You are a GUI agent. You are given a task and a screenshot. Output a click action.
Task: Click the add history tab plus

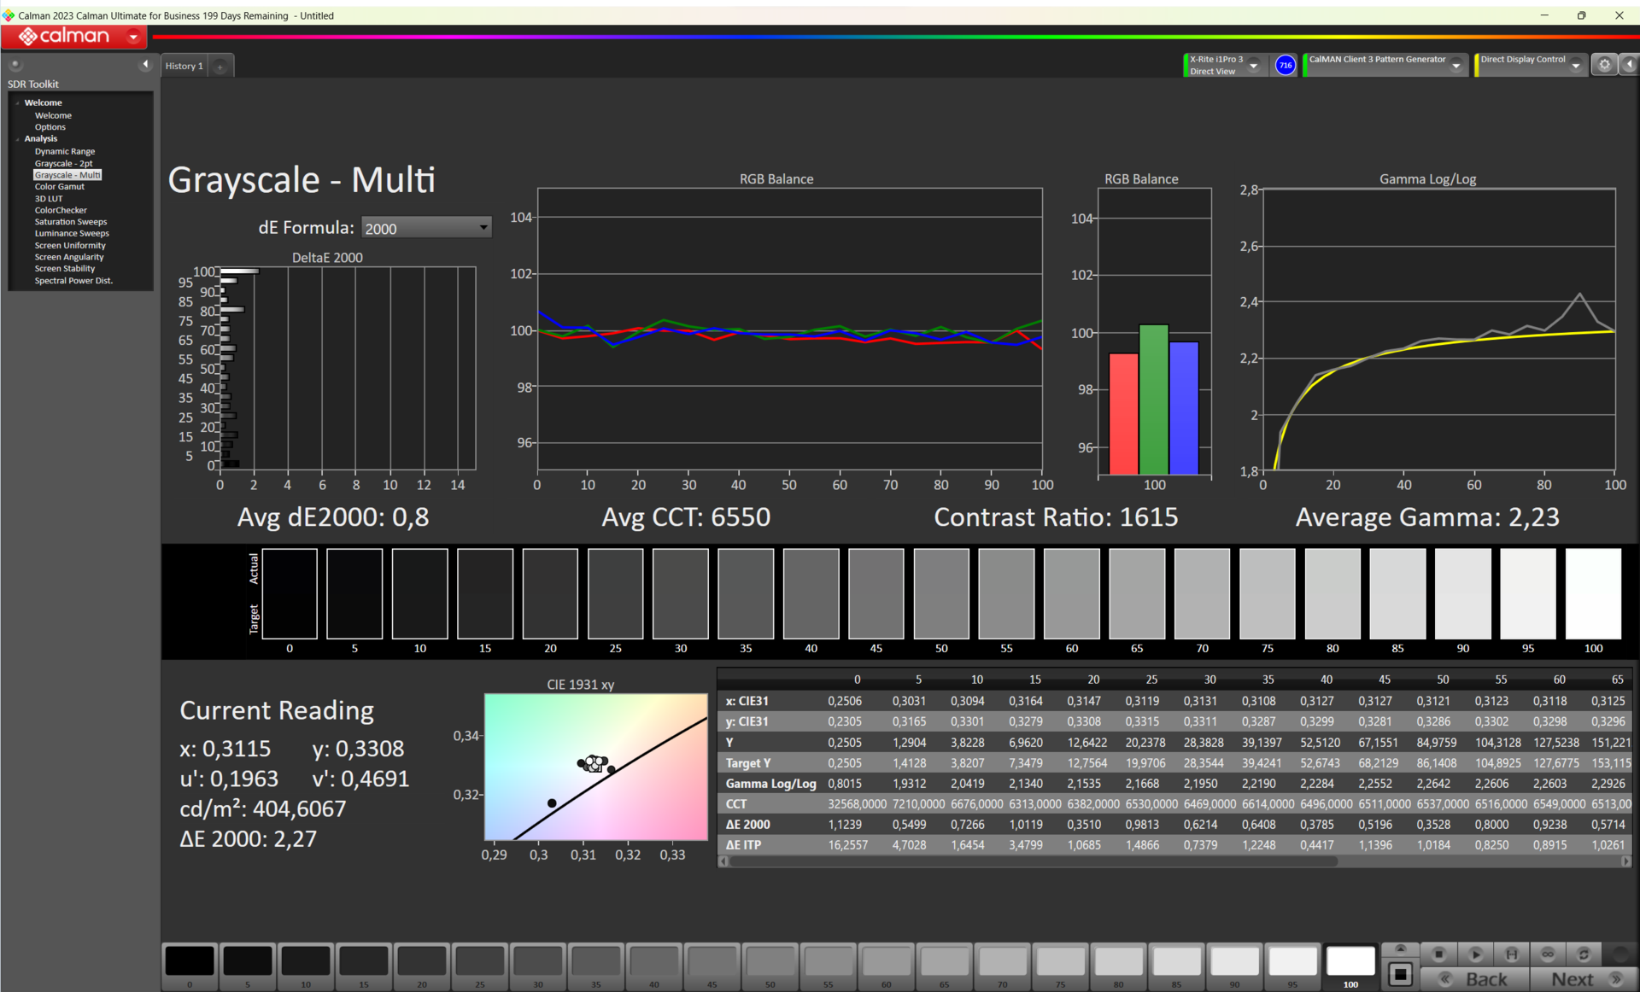coord(220,67)
